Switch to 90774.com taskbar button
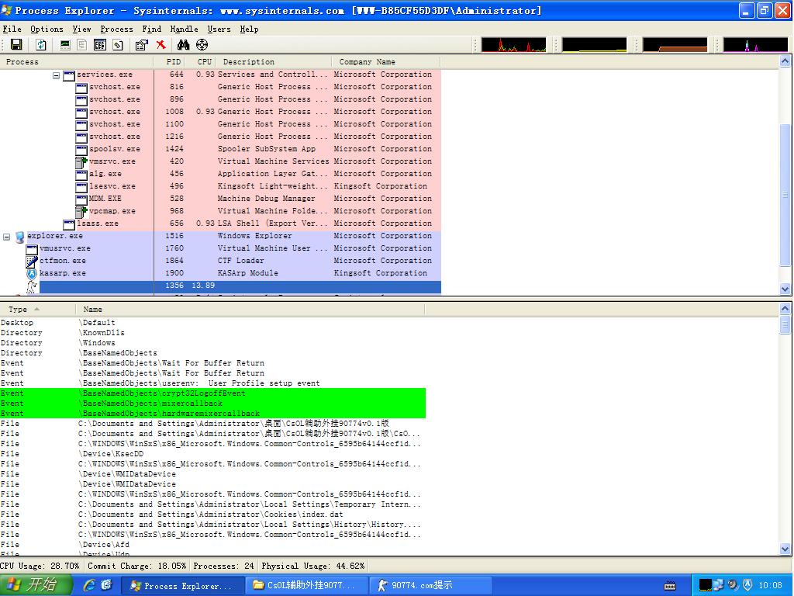Screen dimensions: 794x596 [430, 585]
